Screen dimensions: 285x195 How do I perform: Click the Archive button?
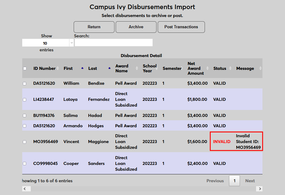point(136,27)
